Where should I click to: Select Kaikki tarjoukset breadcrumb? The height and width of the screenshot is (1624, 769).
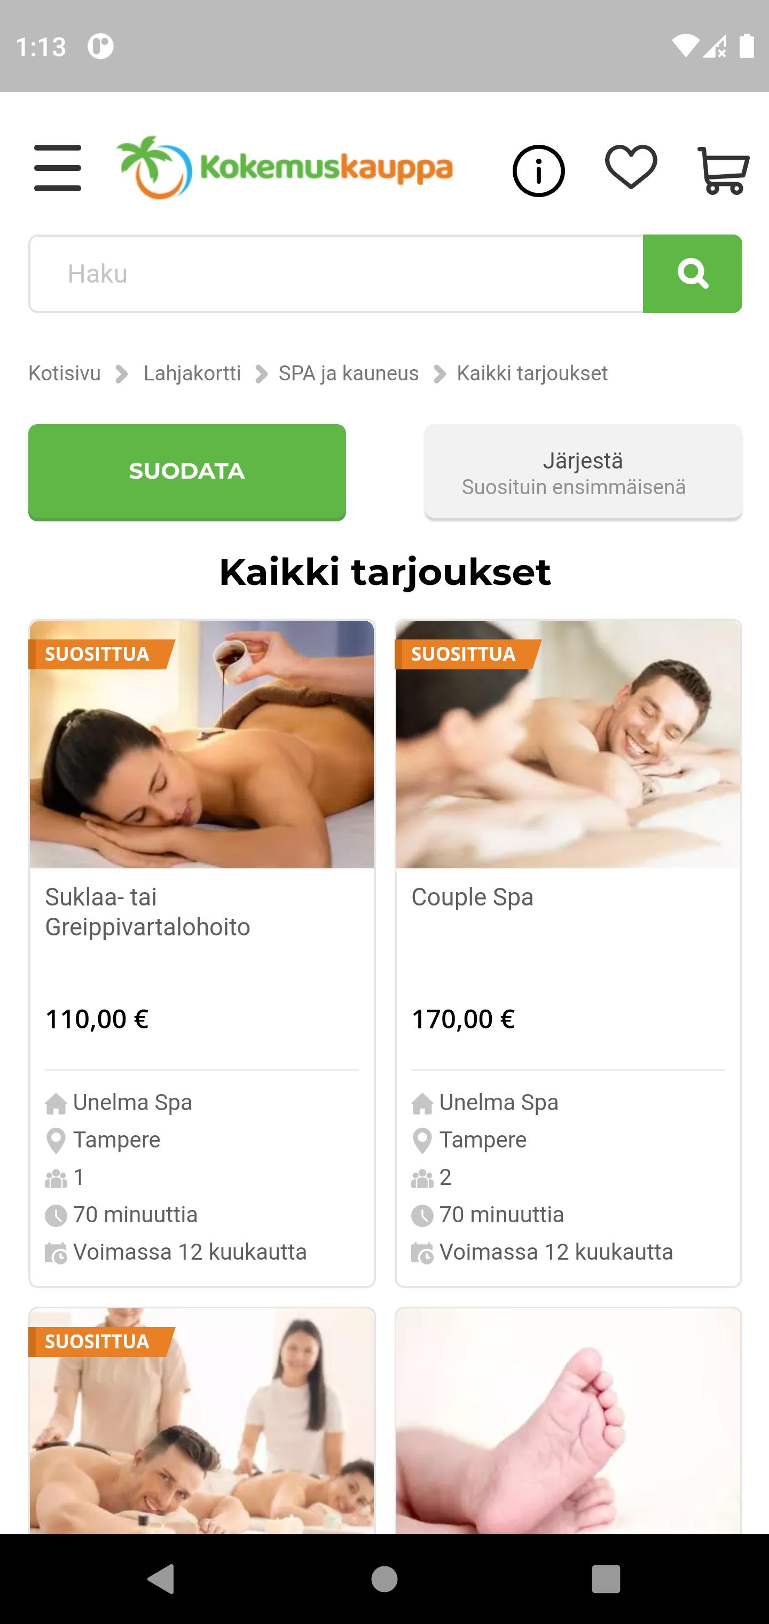[532, 373]
